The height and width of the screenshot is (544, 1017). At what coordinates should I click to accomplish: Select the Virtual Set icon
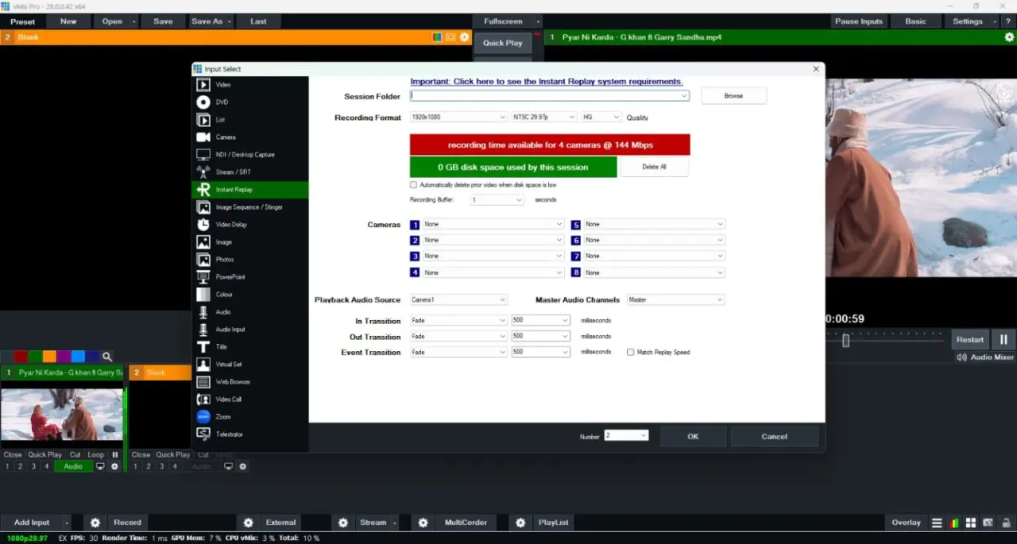click(x=203, y=364)
